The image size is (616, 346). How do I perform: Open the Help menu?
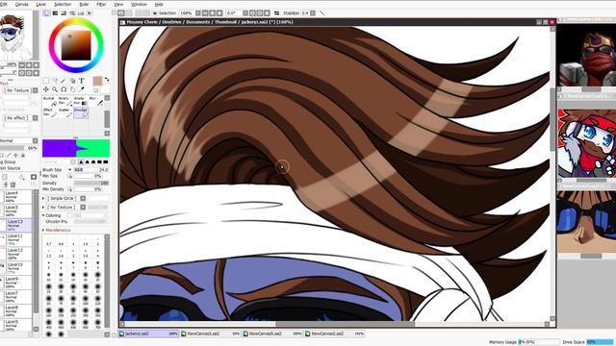pos(159,4)
